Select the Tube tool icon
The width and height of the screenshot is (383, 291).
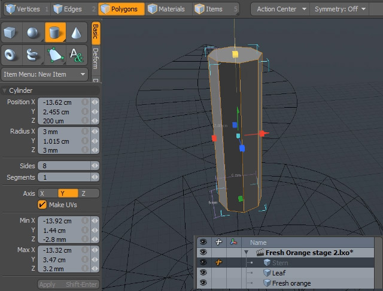34,55
